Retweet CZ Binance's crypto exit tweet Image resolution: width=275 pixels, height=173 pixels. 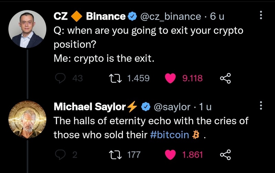click(114, 79)
